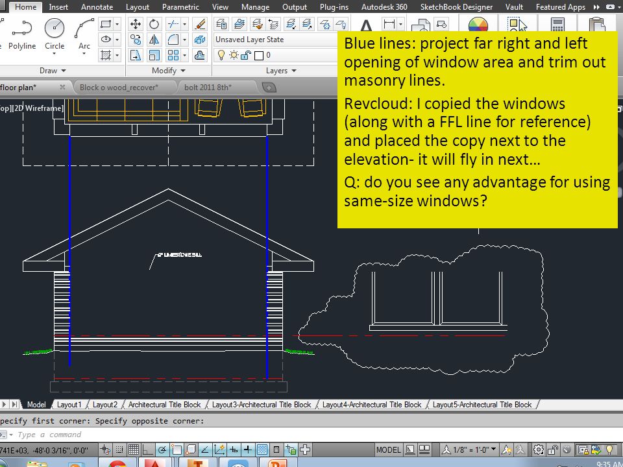Screen dimensions: 623x467
Task: Open the Unsaved Layer State dropdown
Action: point(276,40)
